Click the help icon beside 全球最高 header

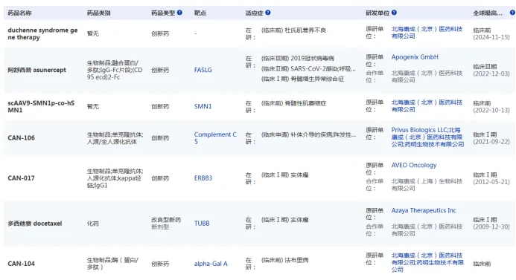[512, 13]
